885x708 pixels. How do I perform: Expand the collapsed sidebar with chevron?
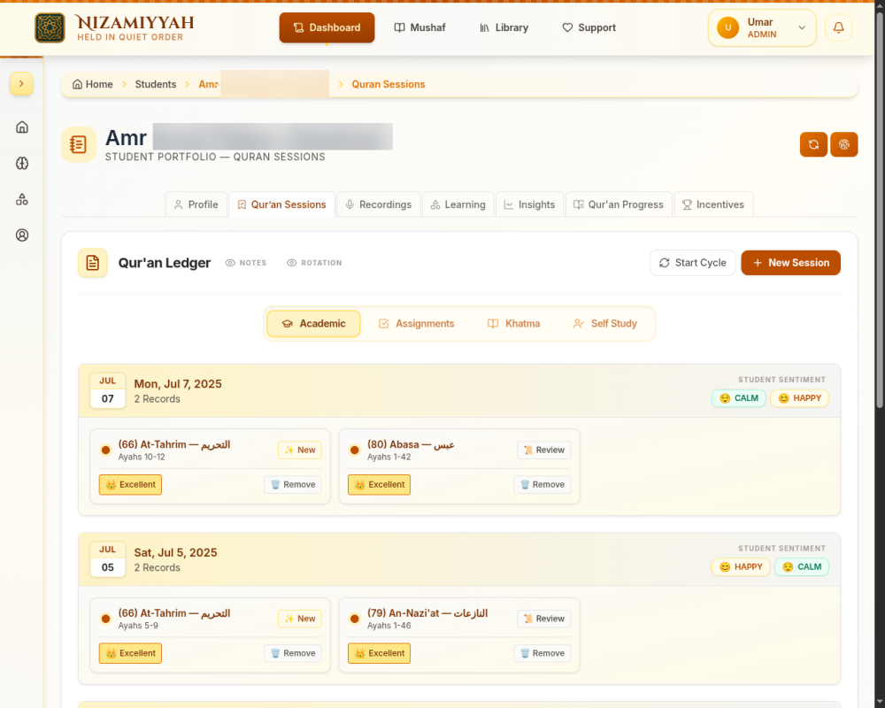21,84
